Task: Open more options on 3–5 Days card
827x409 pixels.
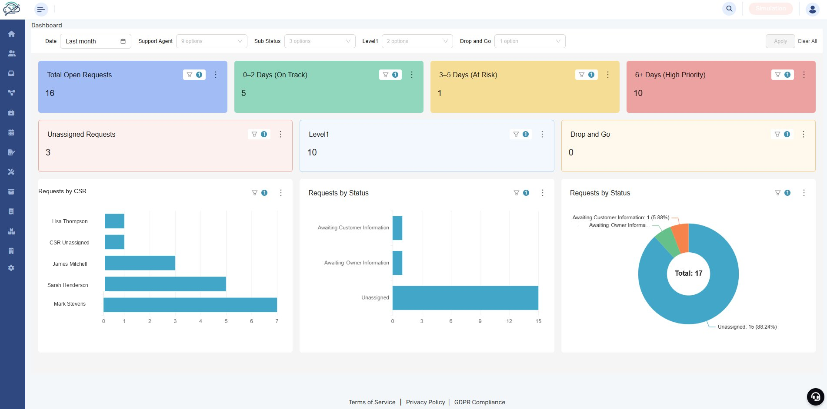Action: (x=608, y=75)
